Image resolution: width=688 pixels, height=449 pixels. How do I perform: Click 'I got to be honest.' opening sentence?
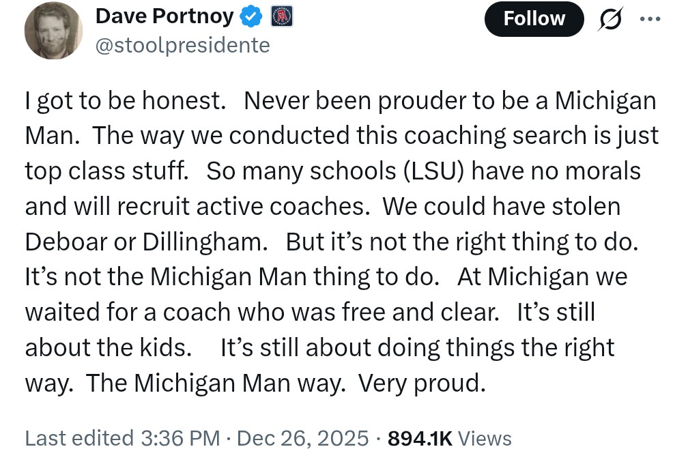(x=125, y=100)
